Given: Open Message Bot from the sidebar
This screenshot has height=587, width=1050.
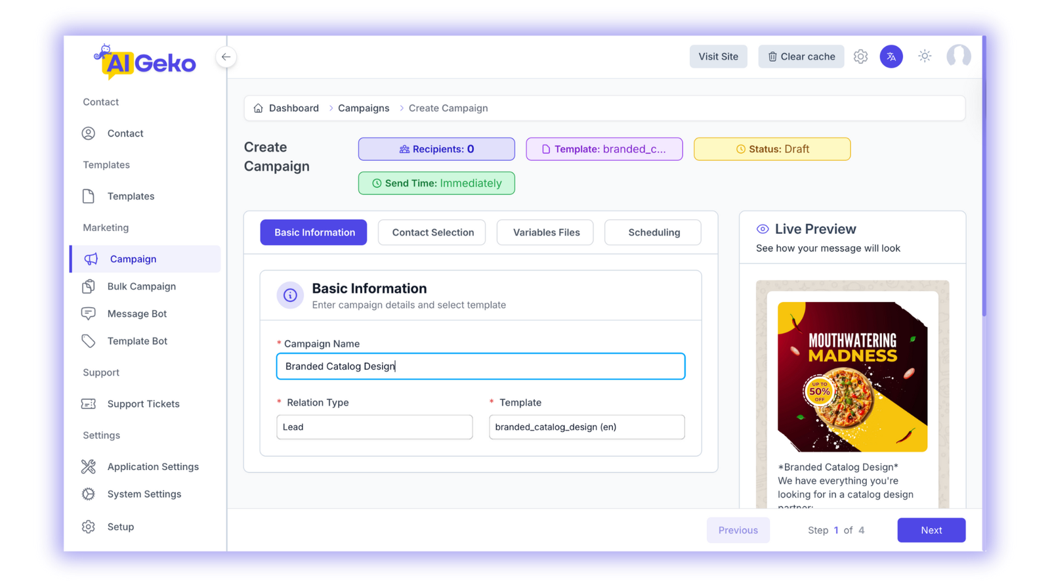Looking at the screenshot, I should click(x=136, y=314).
